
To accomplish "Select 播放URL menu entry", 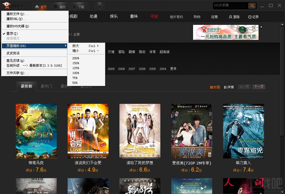I will 35,19.
